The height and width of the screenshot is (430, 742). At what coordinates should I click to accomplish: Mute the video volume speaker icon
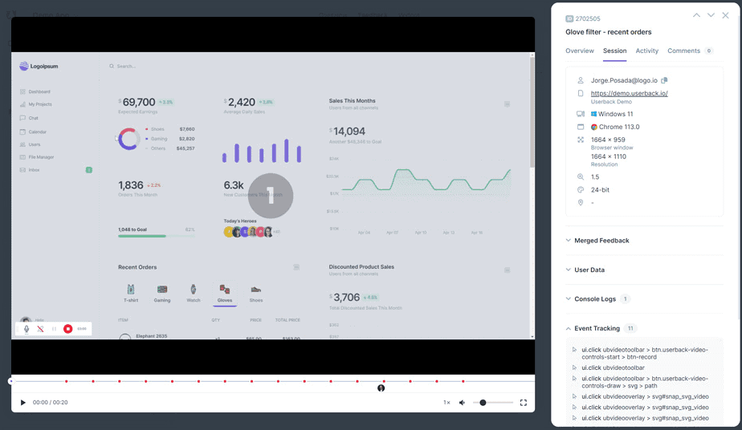click(462, 403)
